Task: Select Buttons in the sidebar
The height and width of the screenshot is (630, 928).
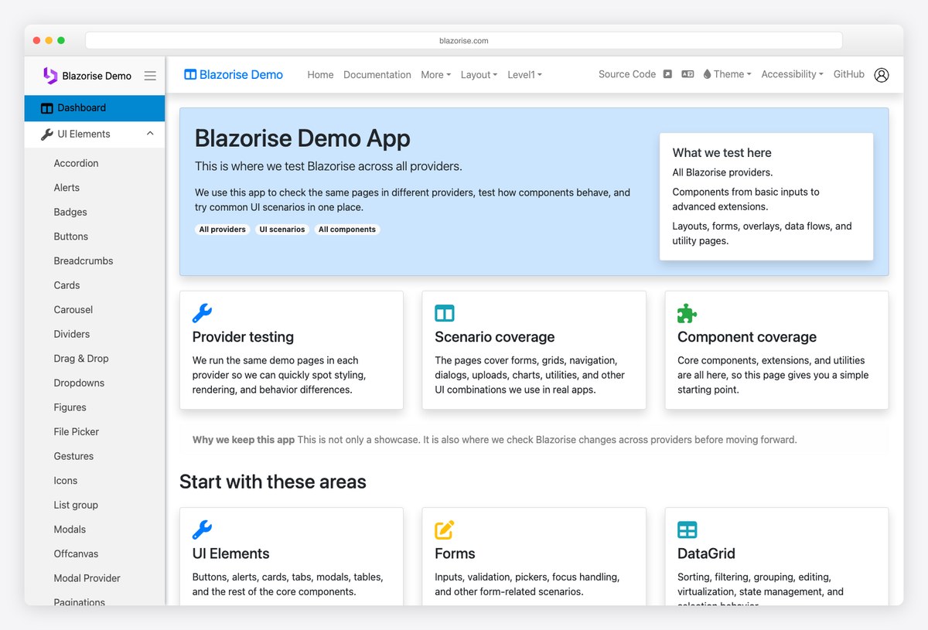Action: click(x=71, y=237)
